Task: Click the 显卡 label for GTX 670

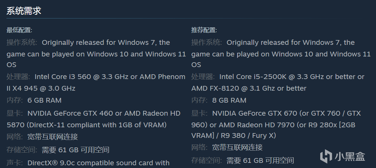Action: (199, 113)
